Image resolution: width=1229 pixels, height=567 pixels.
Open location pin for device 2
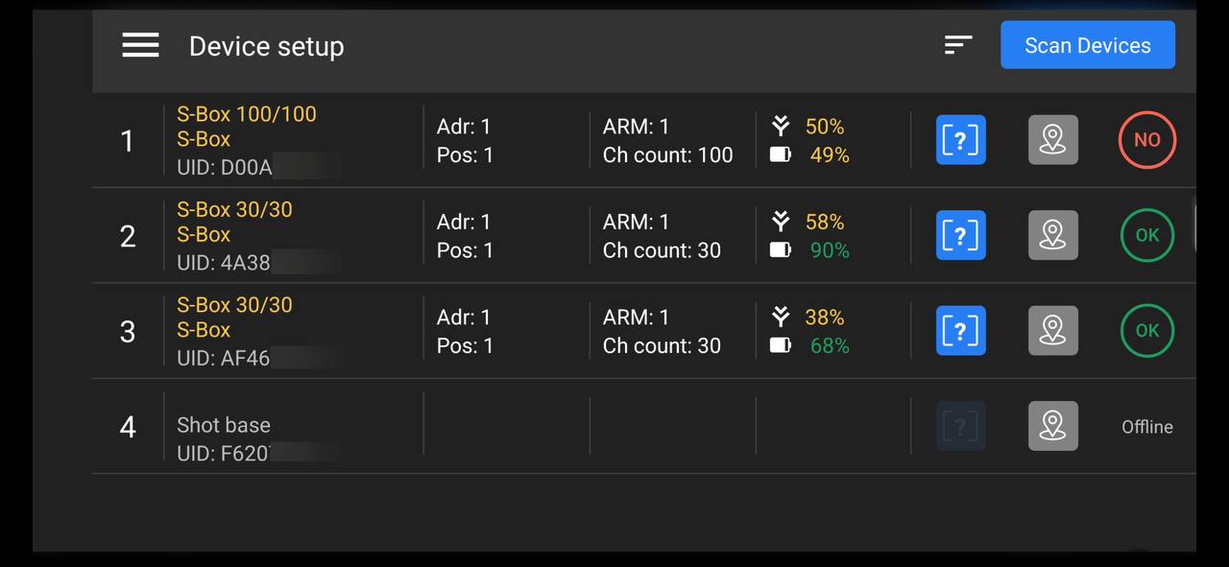point(1052,235)
